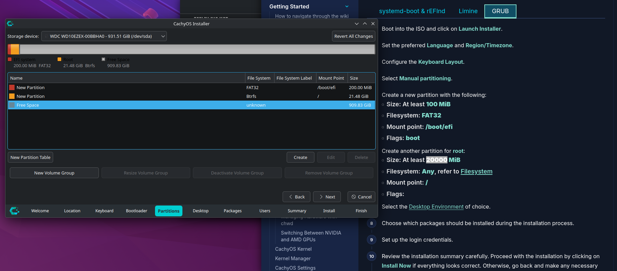617x271 pixels.
Task: Click the 21.48 GiB size cell
Action: tap(358, 96)
